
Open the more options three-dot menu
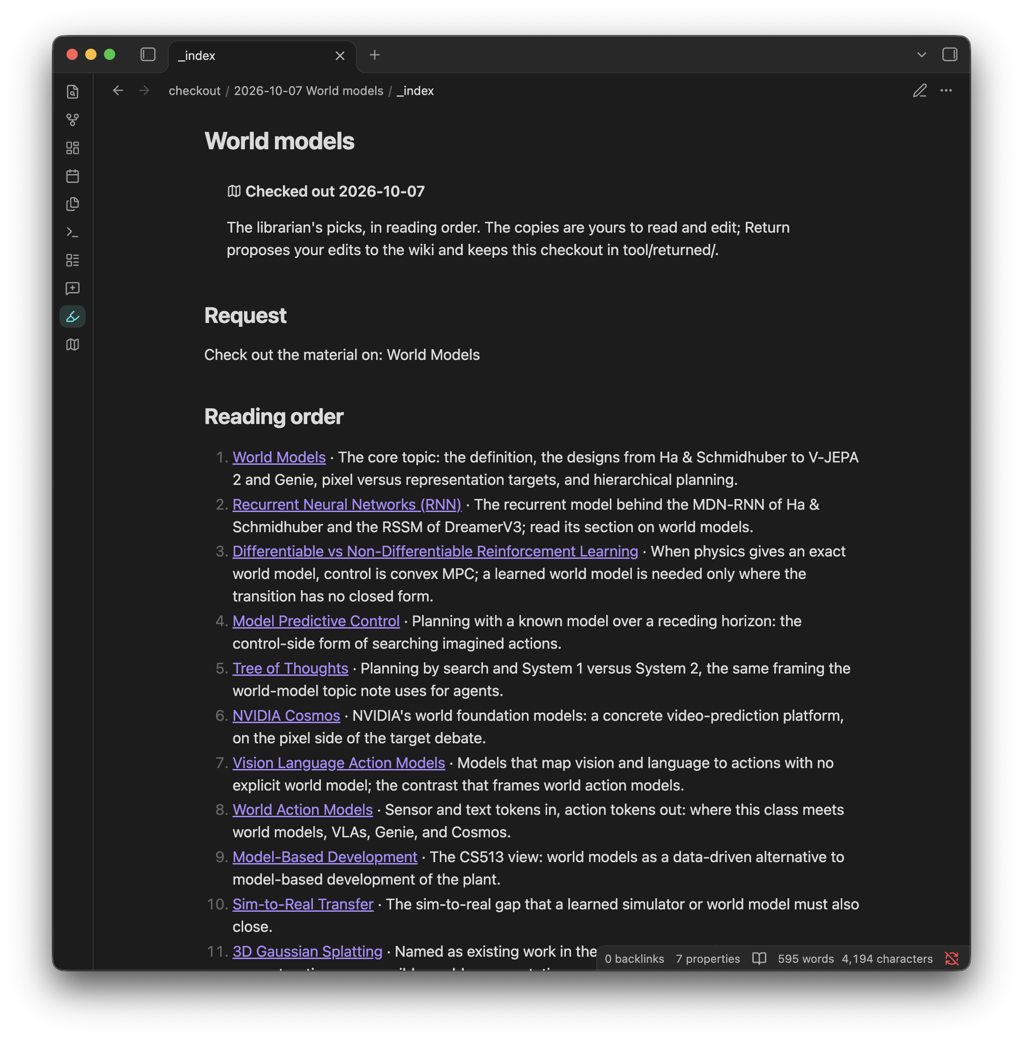[x=946, y=91]
